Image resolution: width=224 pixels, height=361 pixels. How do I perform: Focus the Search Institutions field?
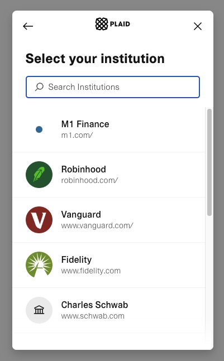(113, 87)
